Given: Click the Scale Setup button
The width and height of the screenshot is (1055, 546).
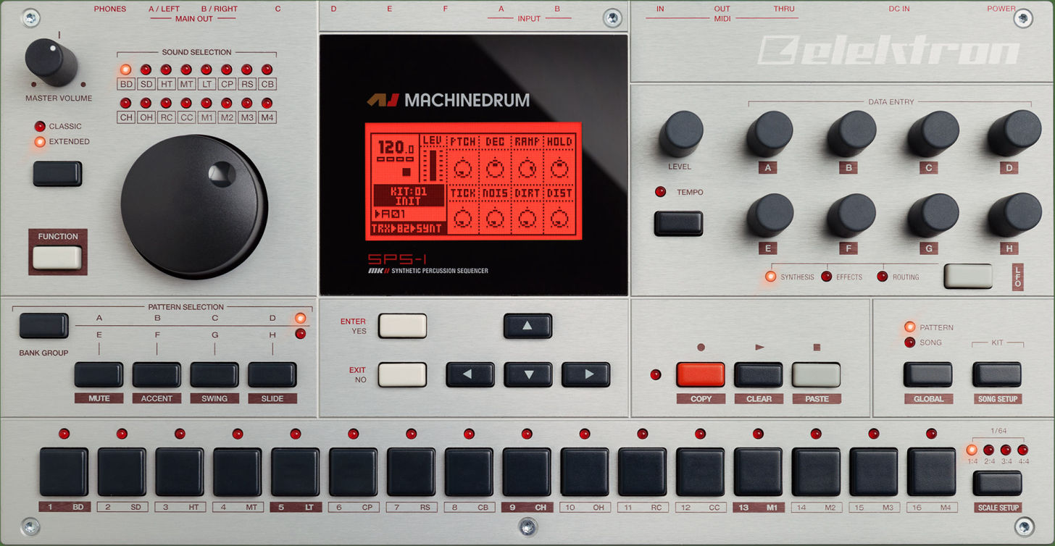Looking at the screenshot, I should (x=998, y=483).
